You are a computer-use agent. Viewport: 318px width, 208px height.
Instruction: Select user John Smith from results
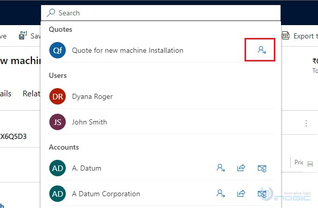point(89,122)
